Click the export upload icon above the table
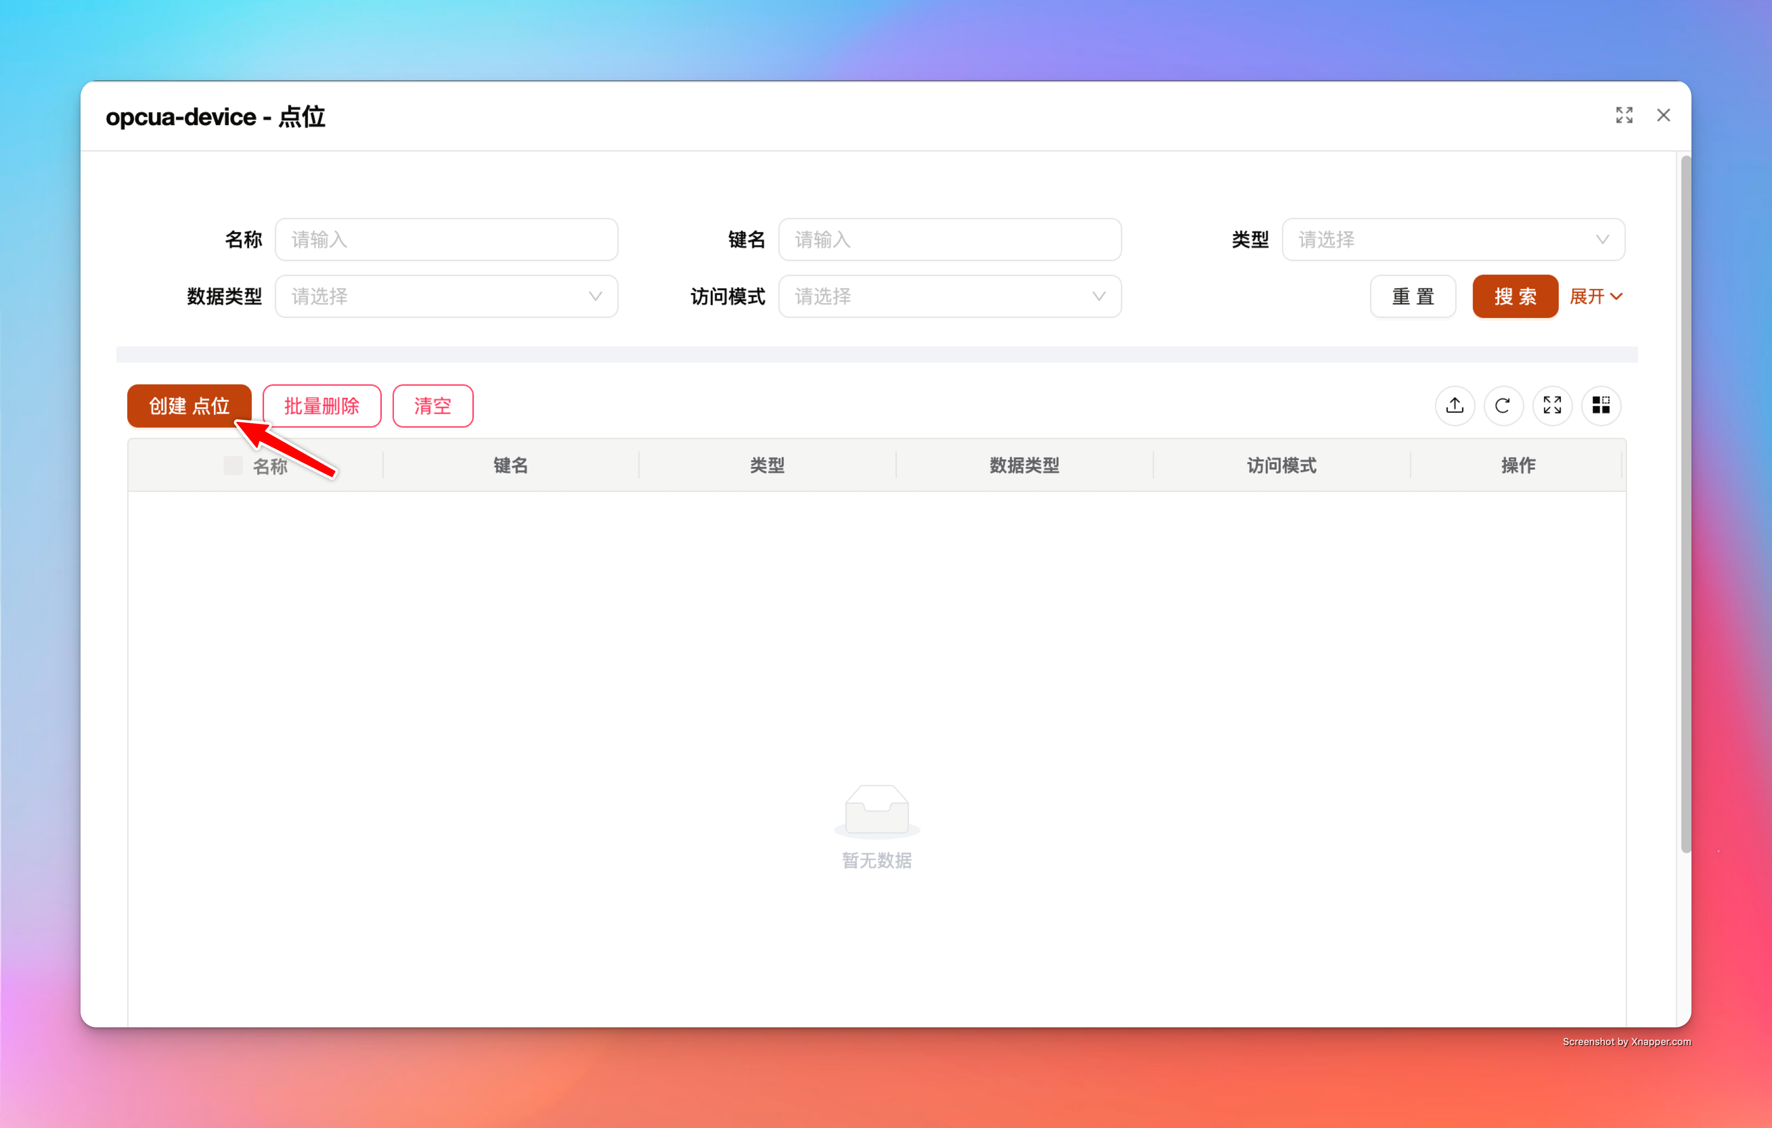1772x1128 pixels. pyautogui.click(x=1454, y=405)
